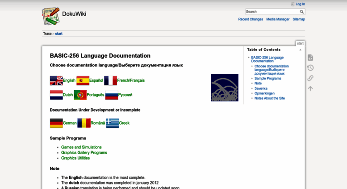Jump to Sample Programs in contents
Viewport: 347px width, 189px height.
click(268, 78)
